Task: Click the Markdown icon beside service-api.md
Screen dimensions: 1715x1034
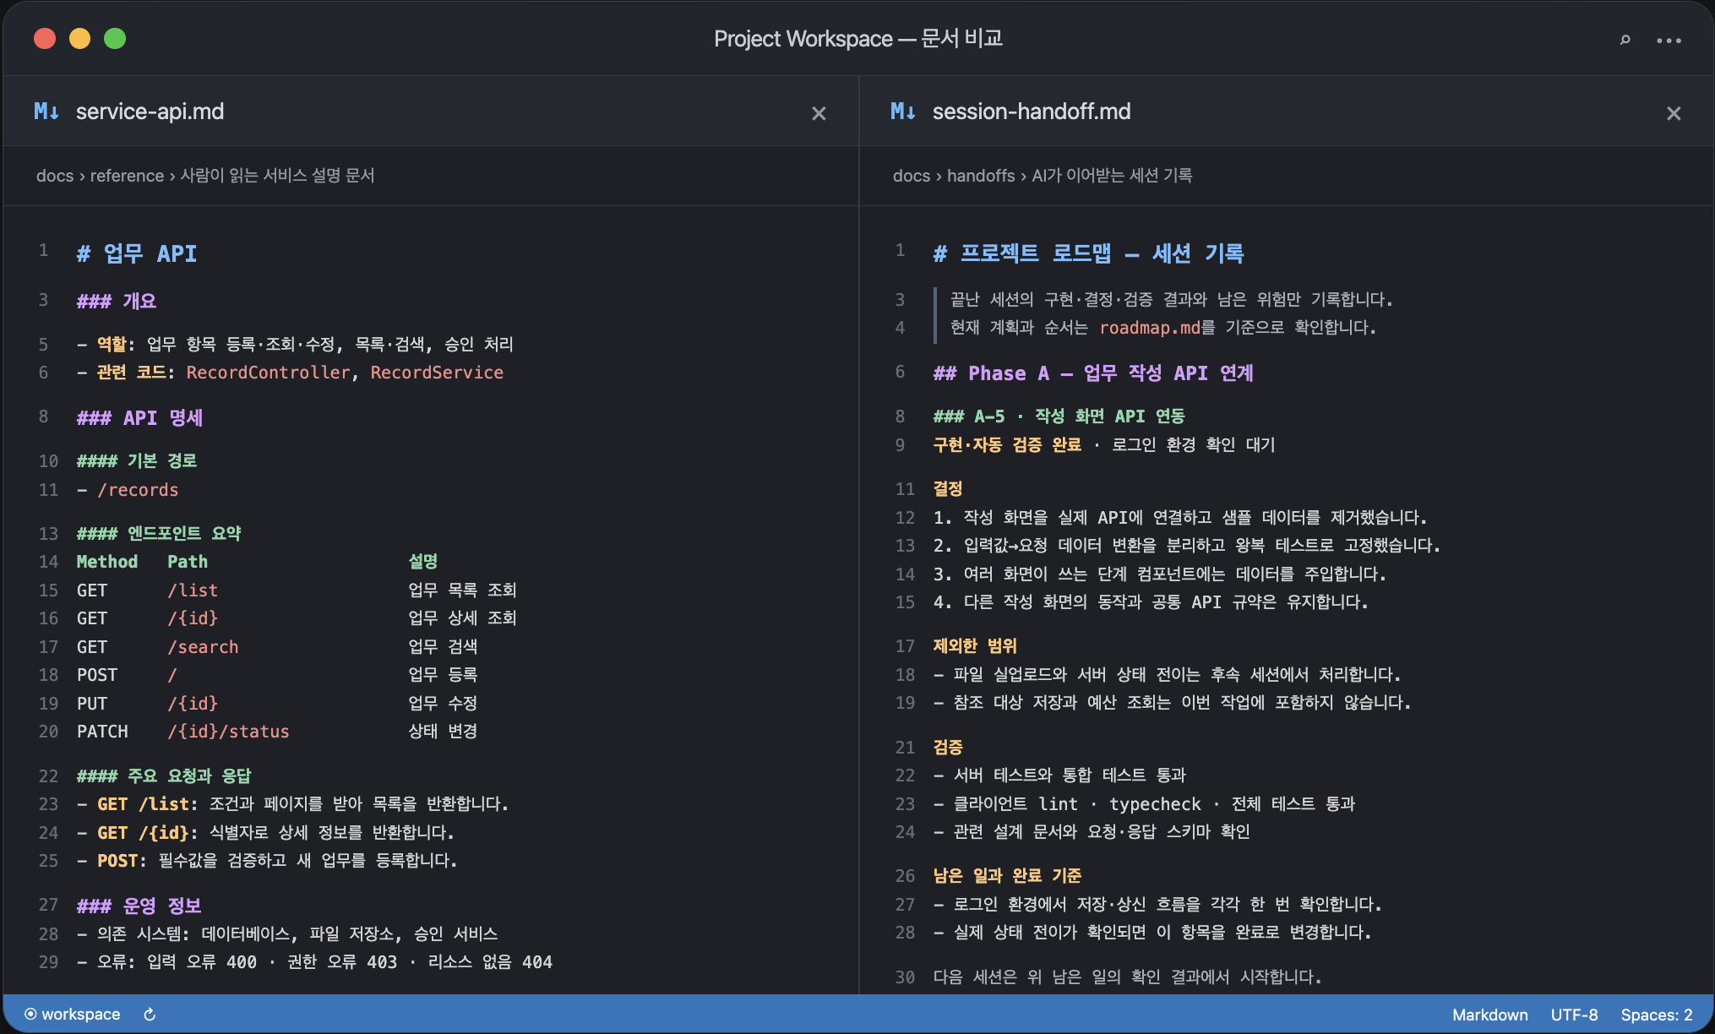Action: coord(46,112)
